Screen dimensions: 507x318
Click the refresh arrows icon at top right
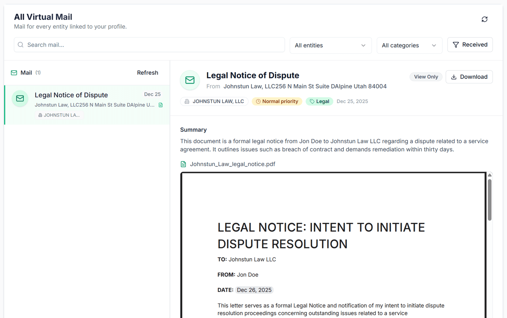[x=484, y=19]
